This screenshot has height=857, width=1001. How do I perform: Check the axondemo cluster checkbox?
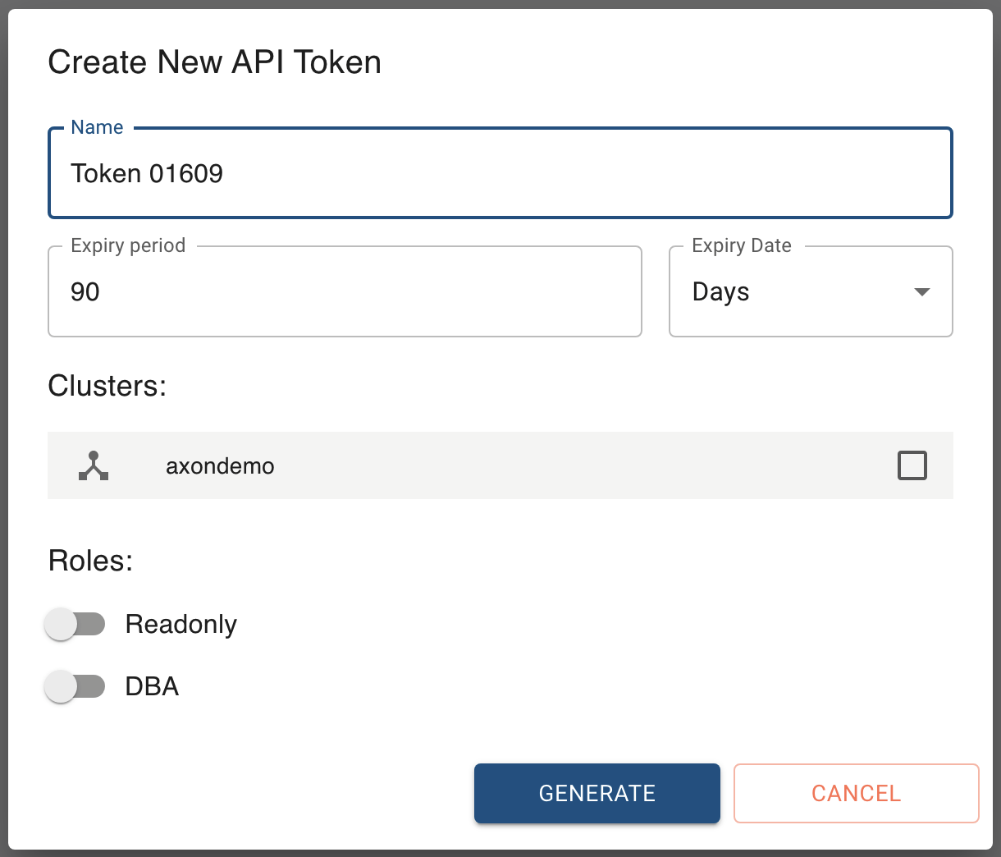coord(912,465)
